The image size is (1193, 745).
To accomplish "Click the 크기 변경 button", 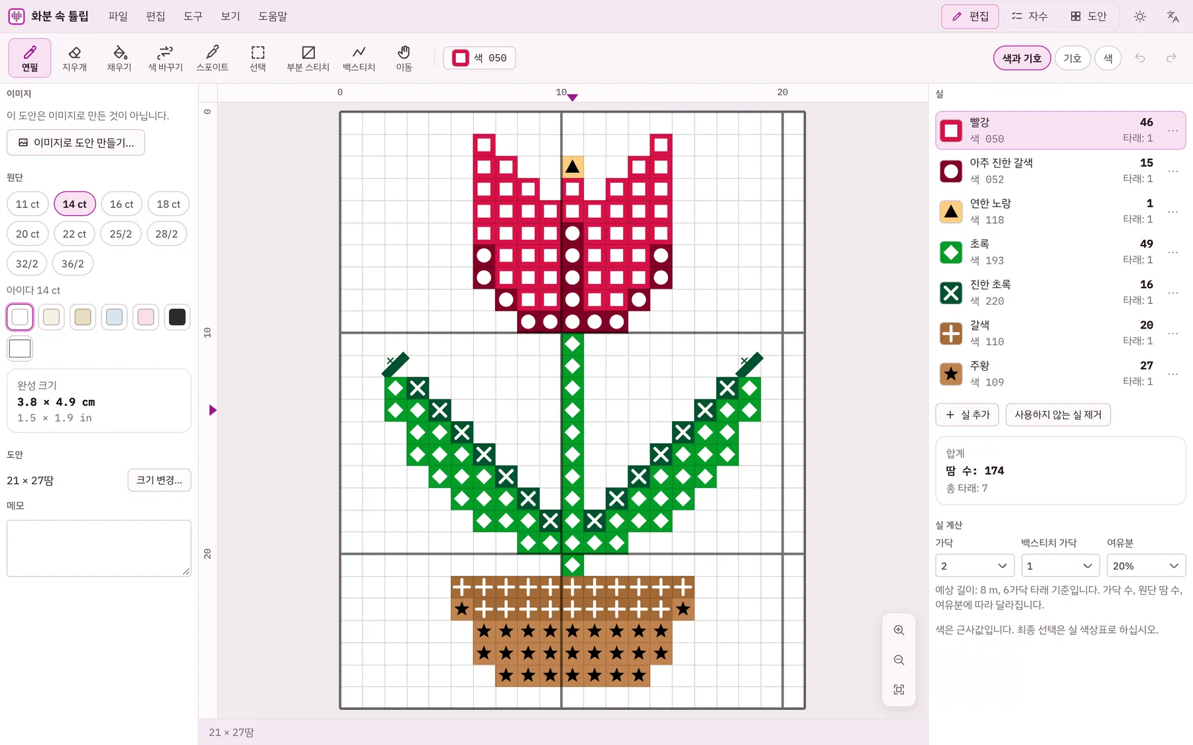I will [159, 480].
